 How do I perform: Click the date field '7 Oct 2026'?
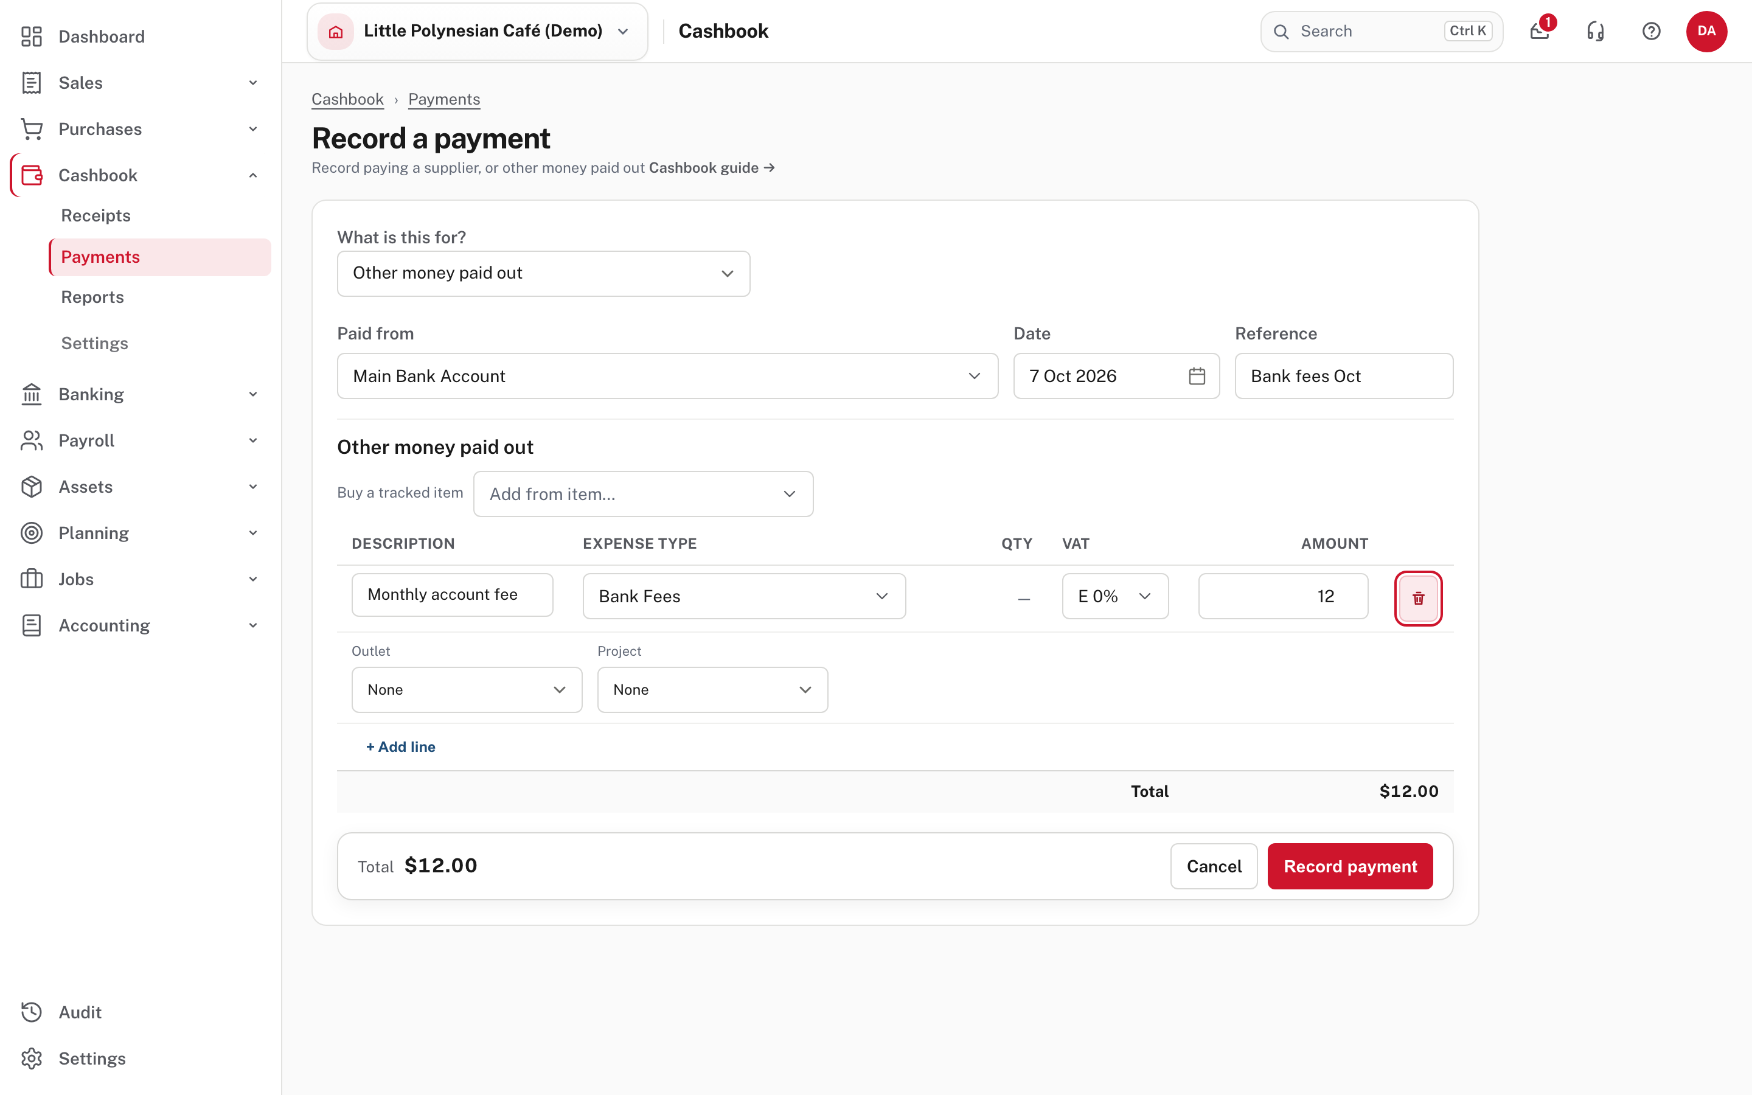pos(1116,376)
